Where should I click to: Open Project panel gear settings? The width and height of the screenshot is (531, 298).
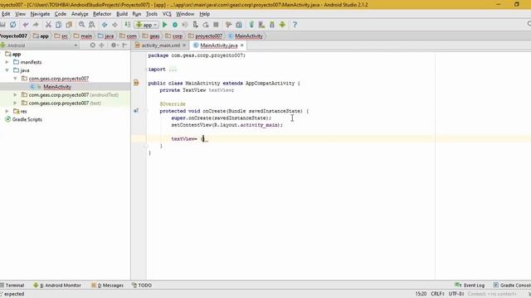pos(114,46)
